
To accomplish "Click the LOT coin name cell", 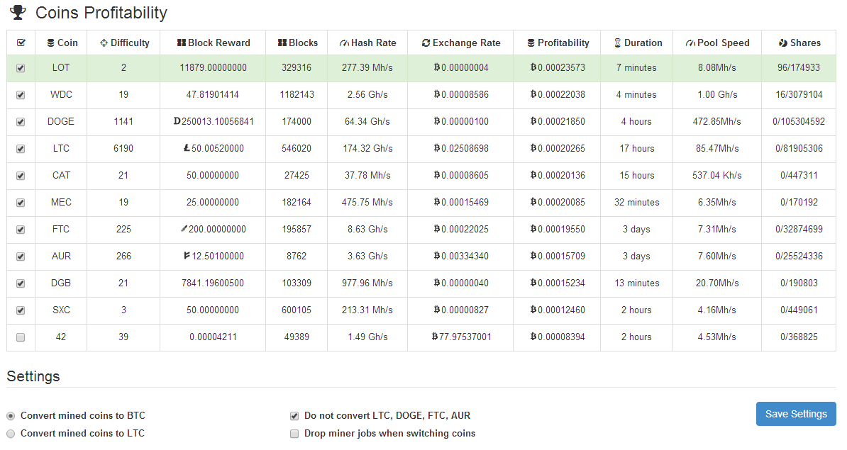I will [61, 67].
